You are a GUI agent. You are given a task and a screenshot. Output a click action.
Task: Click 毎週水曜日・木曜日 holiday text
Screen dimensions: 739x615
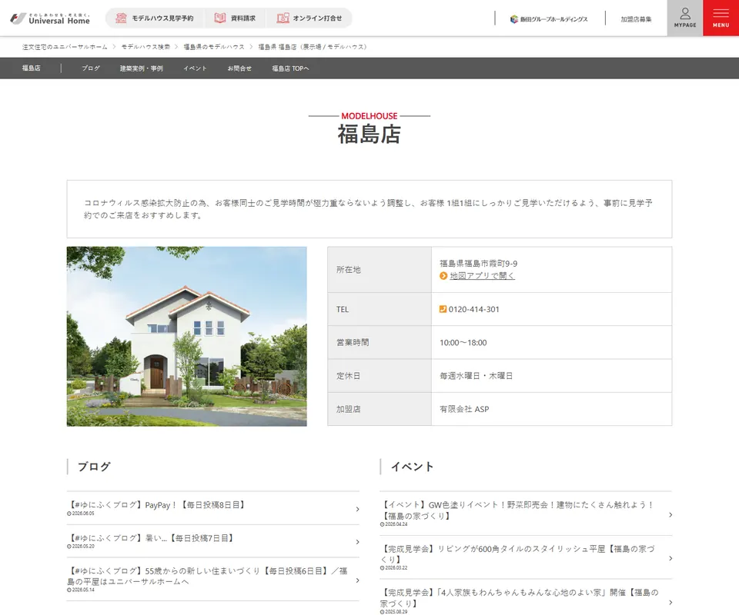click(476, 376)
